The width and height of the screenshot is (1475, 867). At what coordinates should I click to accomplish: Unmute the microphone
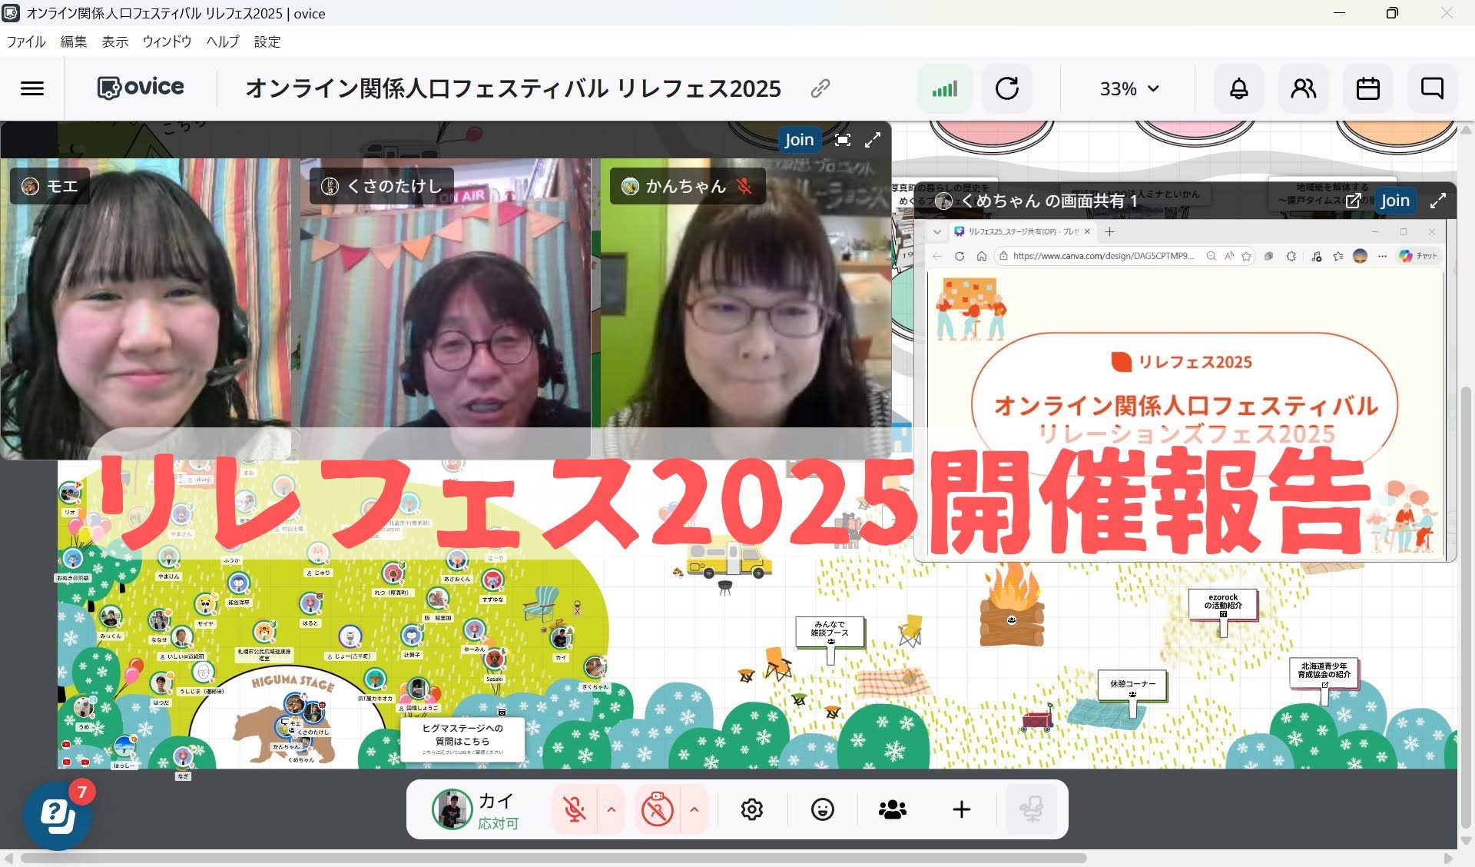tap(574, 809)
